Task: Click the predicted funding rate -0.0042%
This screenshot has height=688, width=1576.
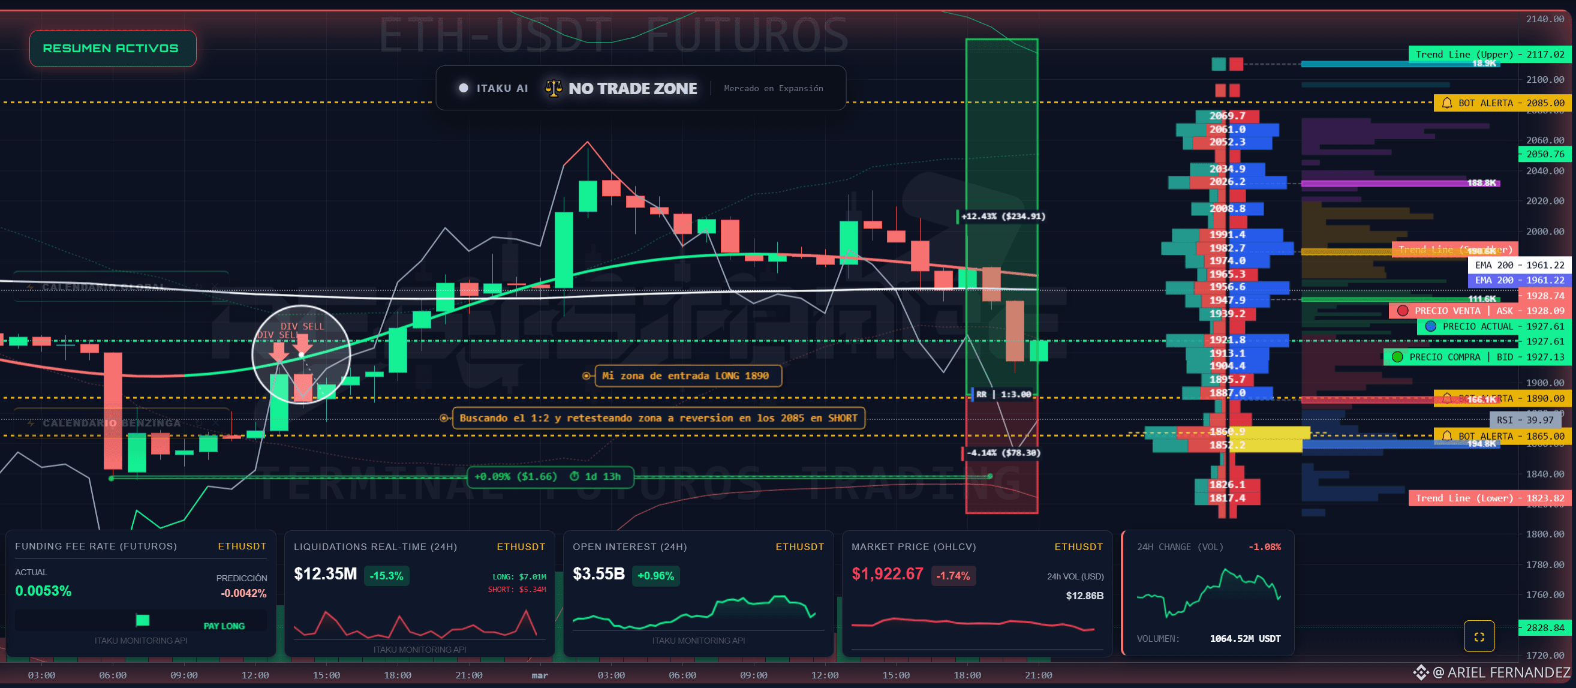Action: 243,593
